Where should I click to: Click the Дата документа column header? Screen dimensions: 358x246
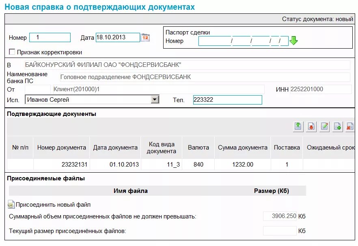coord(115,148)
